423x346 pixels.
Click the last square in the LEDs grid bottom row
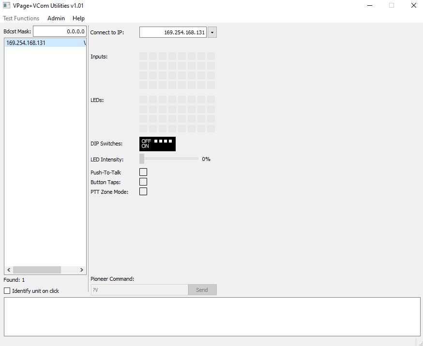point(211,129)
